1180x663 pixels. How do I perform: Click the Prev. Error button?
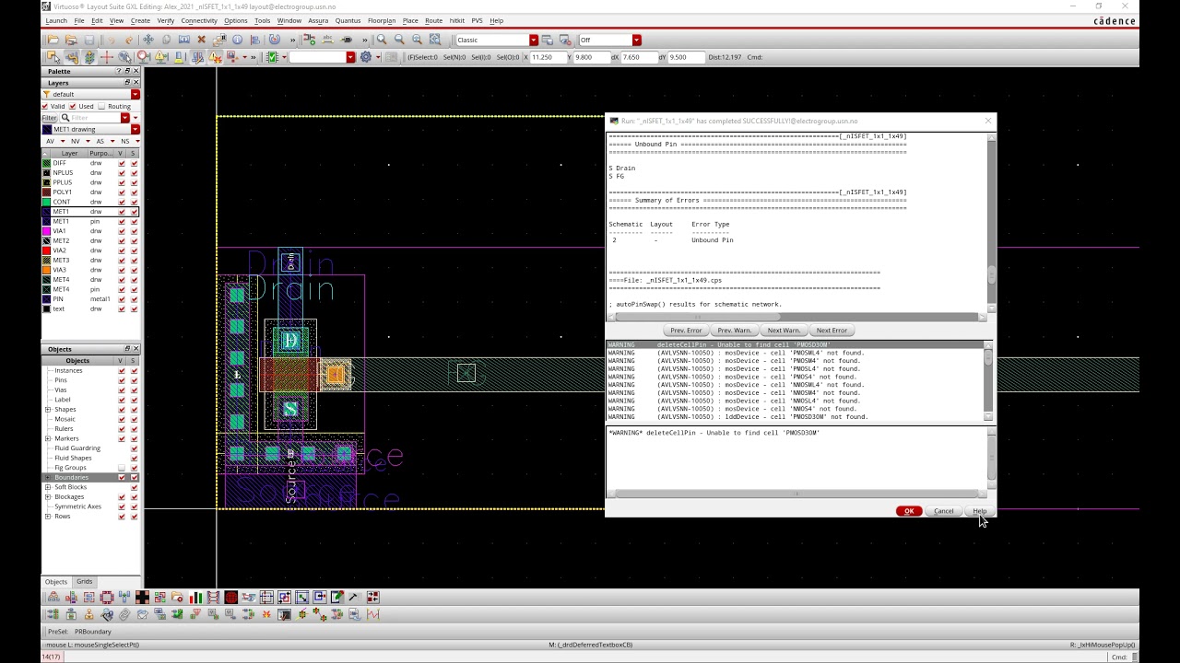[x=686, y=331]
